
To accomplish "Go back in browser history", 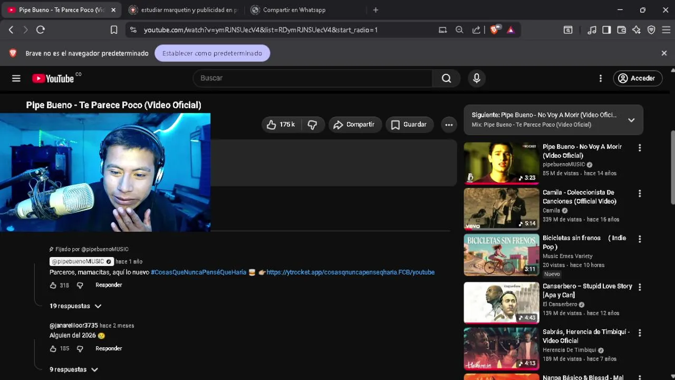I will 11,30.
